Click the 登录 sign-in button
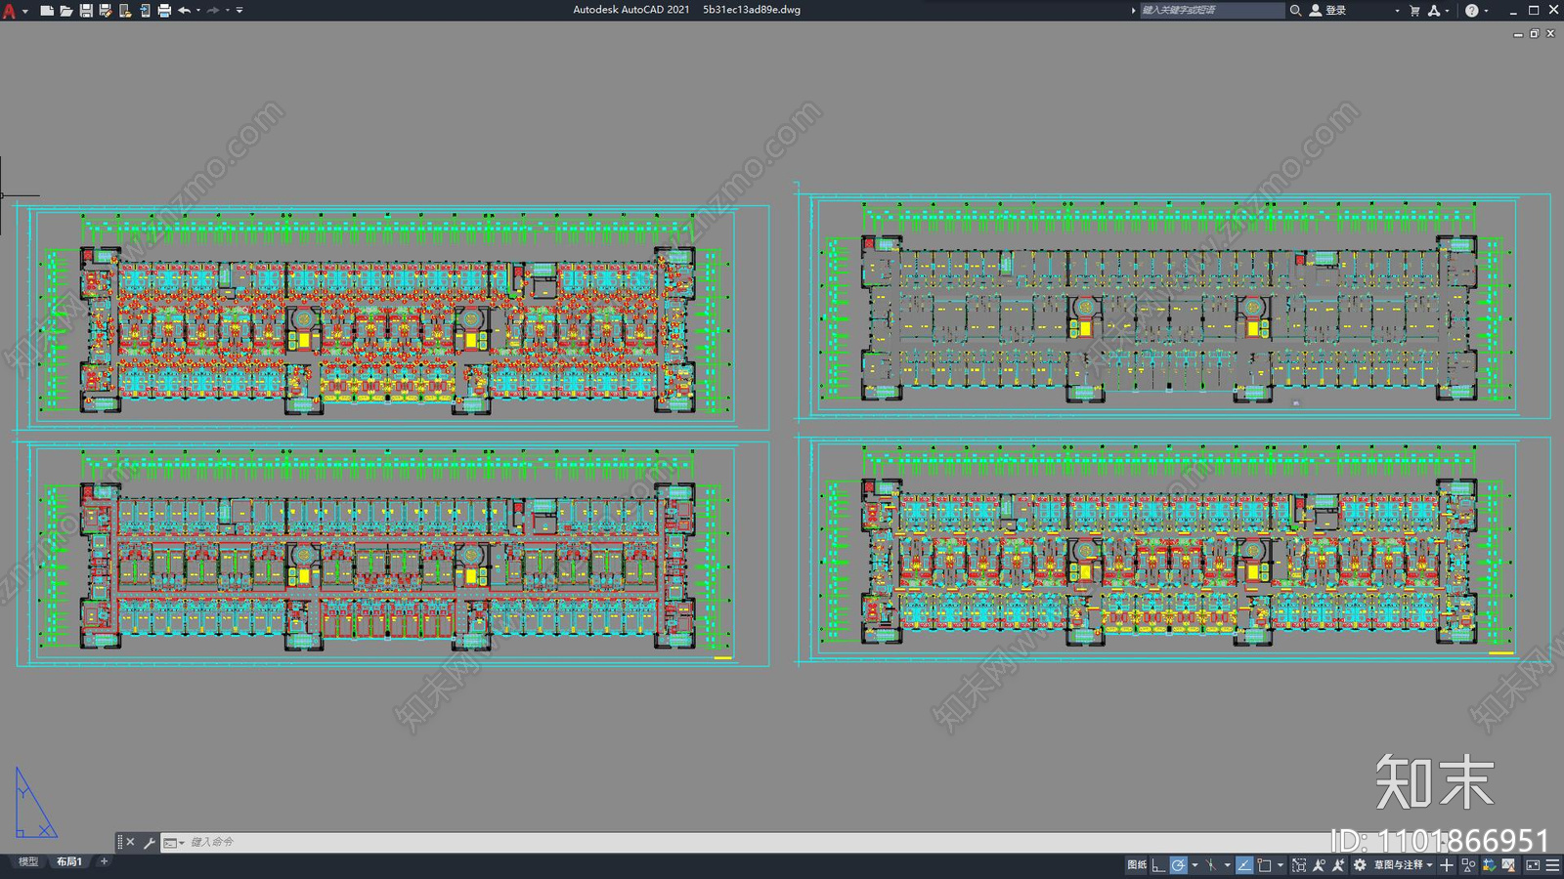This screenshot has width=1564, height=879. click(x=1328, y=11)
